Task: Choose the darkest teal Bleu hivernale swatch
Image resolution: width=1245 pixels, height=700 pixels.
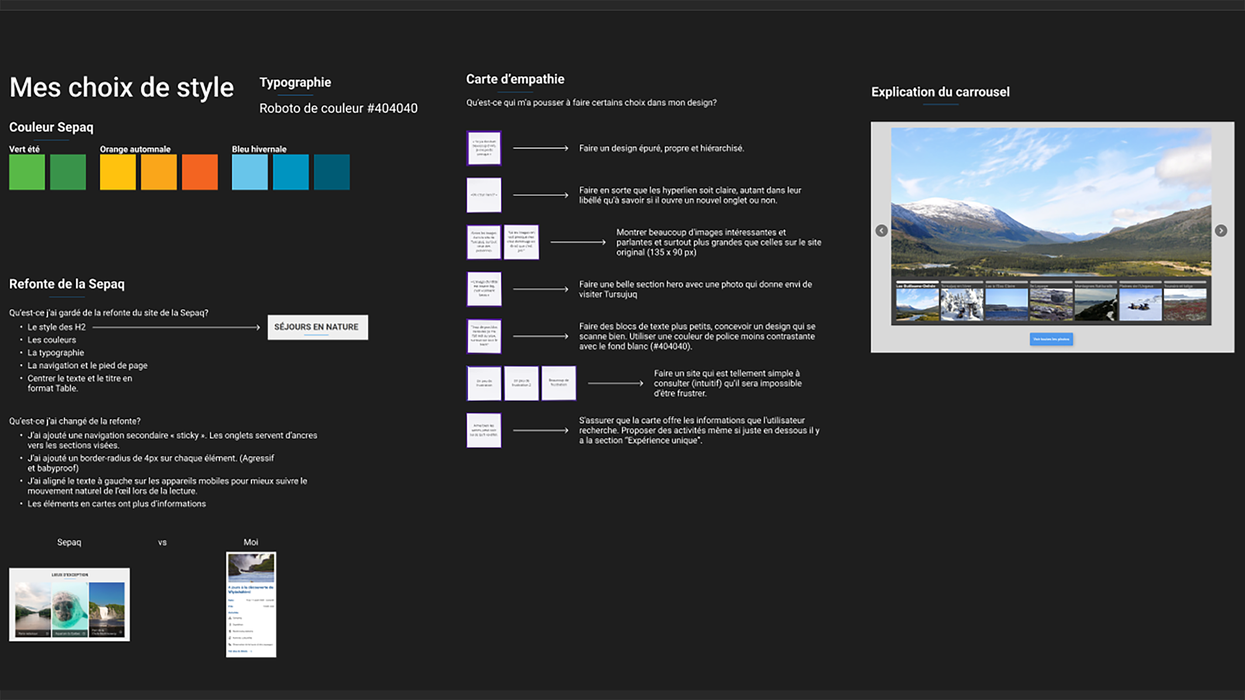Action: click(x=332, y=172)
